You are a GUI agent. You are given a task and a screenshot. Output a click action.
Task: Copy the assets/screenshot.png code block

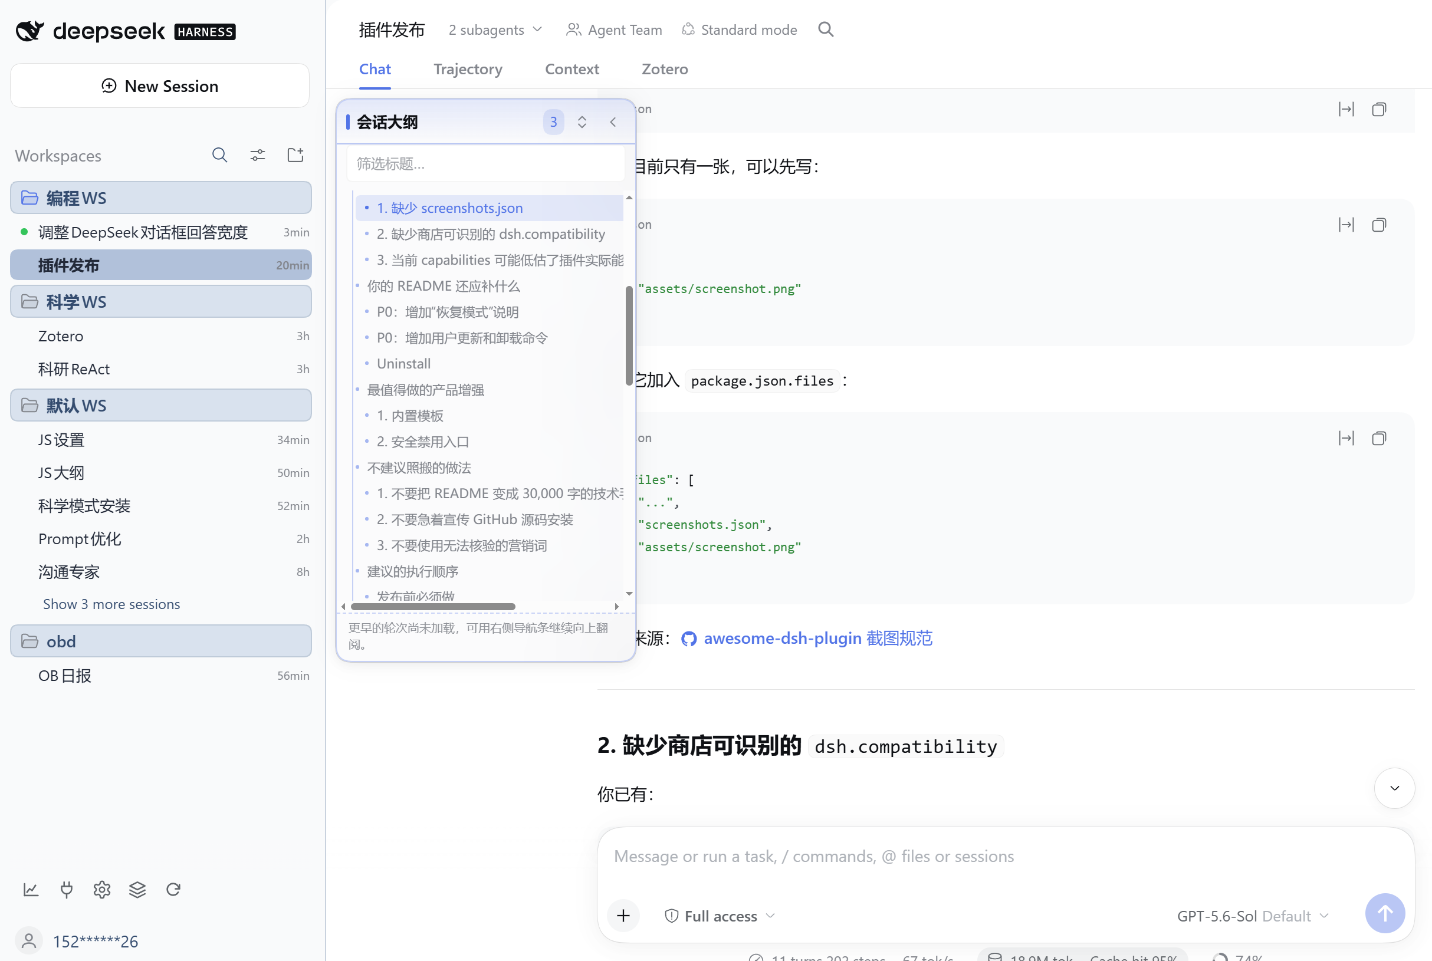click(1379, 225)
